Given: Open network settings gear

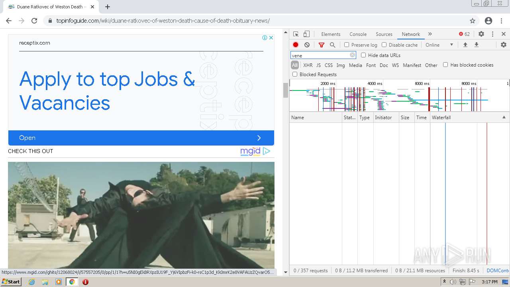Looking at the screenshot, I should tap(504, 45).
